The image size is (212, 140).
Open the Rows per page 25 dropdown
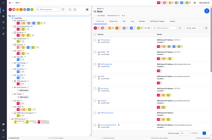click(184, 133)
